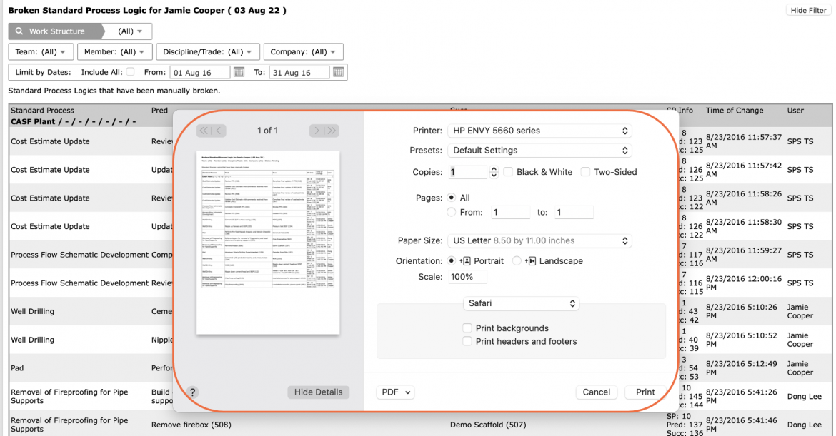836x436 pixels.
Task: Click the page range to field
Action: [574, 213]
